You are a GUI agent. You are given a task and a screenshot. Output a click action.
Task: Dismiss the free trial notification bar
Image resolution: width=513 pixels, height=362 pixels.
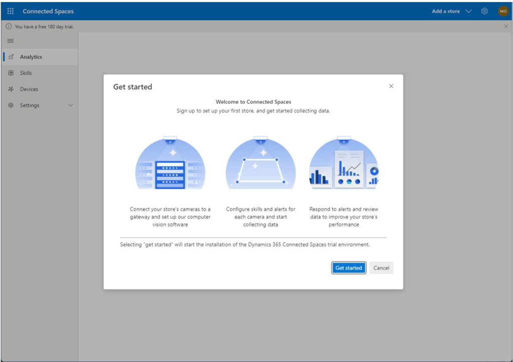(x=505, y=27)
